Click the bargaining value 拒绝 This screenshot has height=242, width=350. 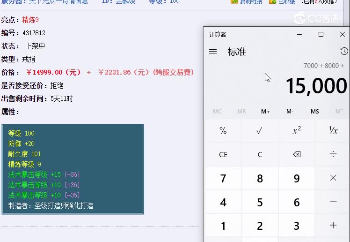[x=57, y=85]
